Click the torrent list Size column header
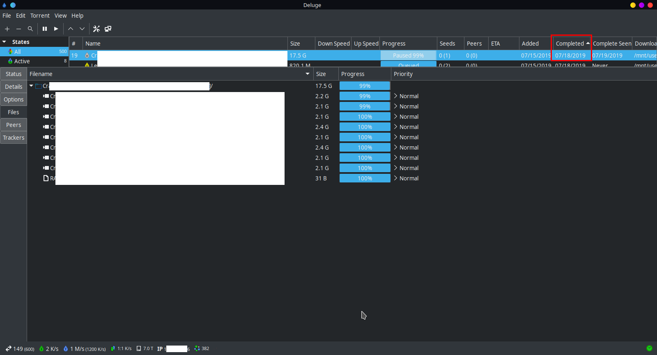 pos(301,44)
